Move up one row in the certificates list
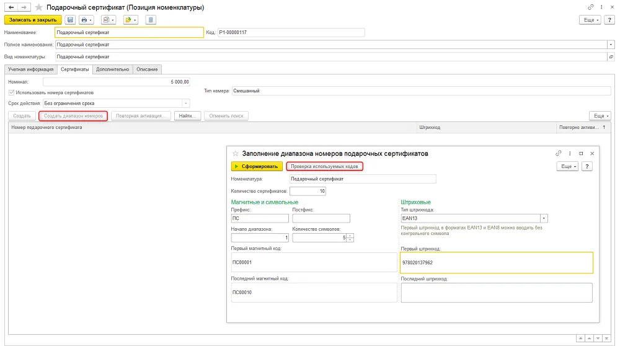The height and width of the screenshot is (346, 620). [x=589, y=339]
